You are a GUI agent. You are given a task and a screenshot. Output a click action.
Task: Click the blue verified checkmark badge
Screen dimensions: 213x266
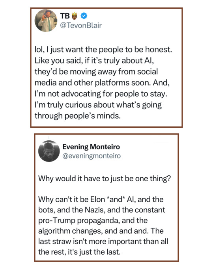click(84, 16)
